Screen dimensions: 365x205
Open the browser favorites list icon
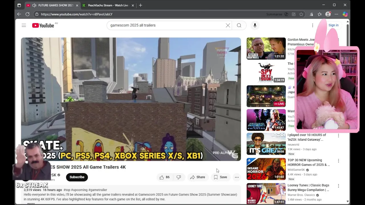pyautogui.click(x=320, y=14)
